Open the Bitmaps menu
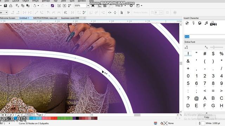 (x=46, y=1)
